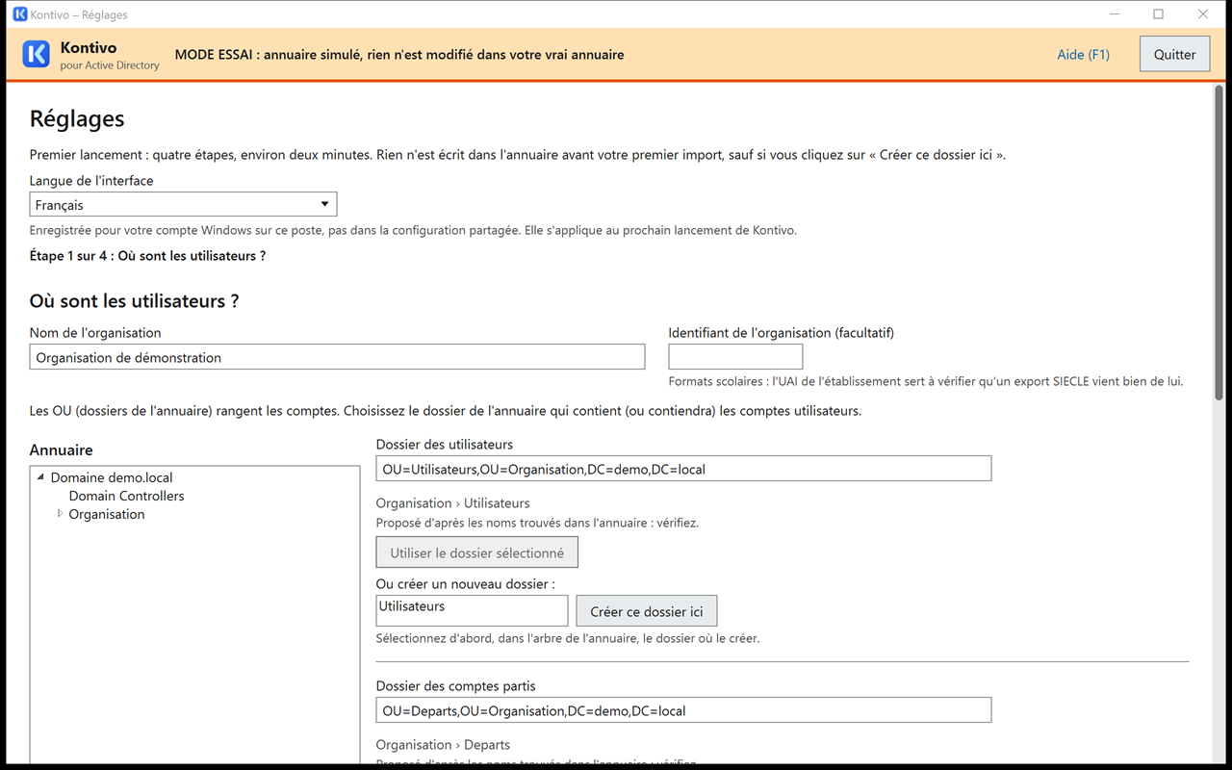Minimize the Kontivo Réglages window
This screenshot has width=1232, height=770.
(1115, 14)
